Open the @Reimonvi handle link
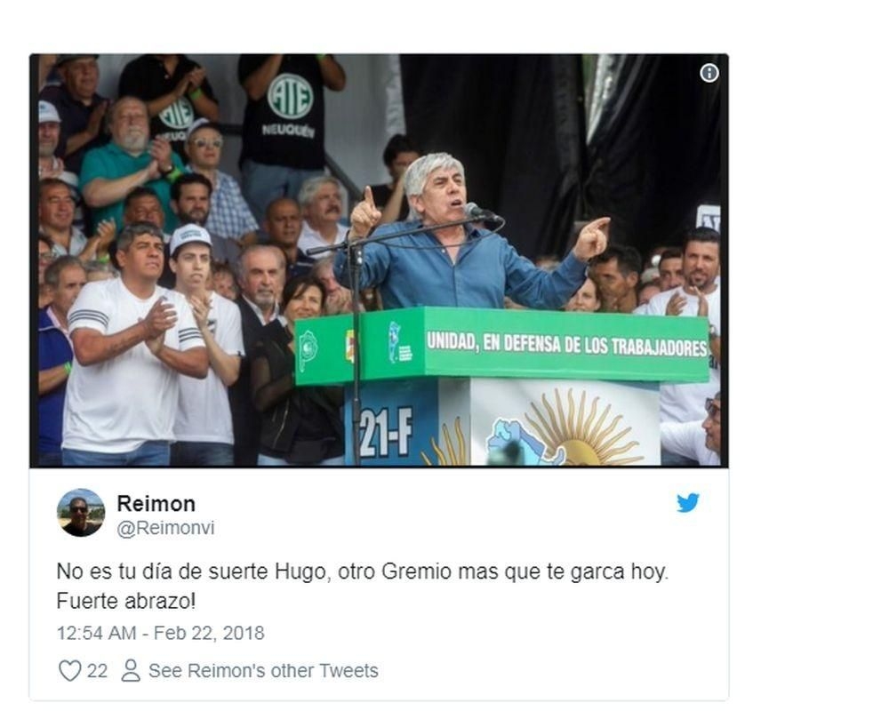 click(x=165, y=528)
